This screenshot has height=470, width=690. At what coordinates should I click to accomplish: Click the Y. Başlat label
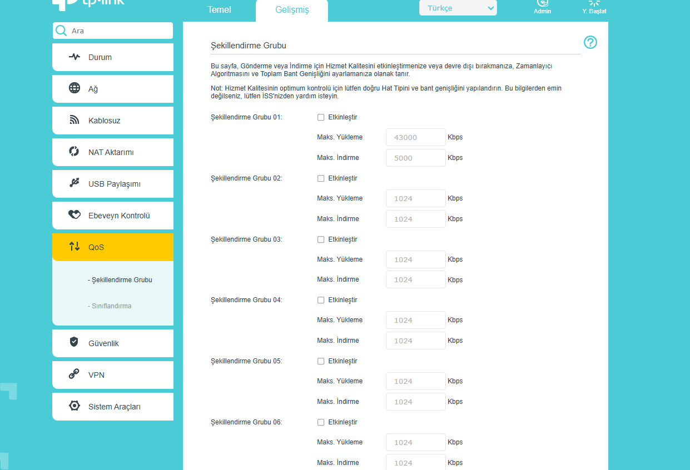point(594,11)
